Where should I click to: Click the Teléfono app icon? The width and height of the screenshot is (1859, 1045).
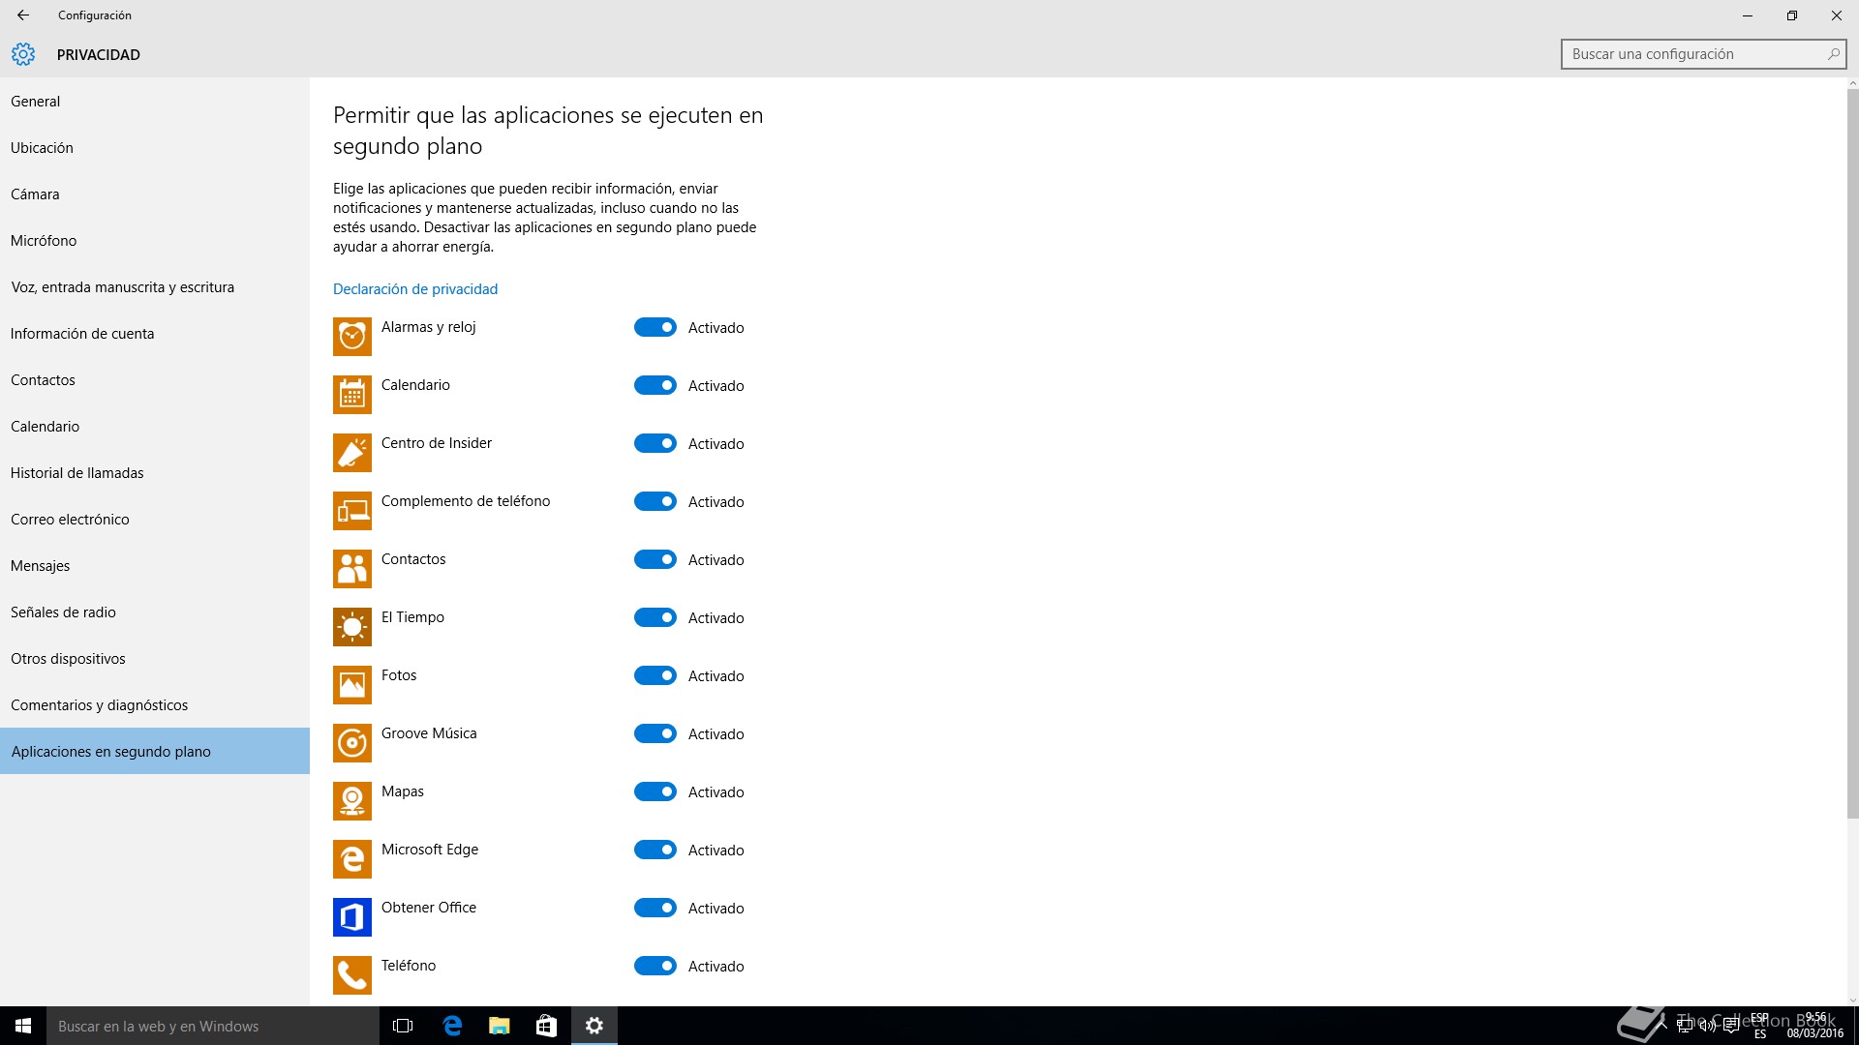(x=352, y=975)
